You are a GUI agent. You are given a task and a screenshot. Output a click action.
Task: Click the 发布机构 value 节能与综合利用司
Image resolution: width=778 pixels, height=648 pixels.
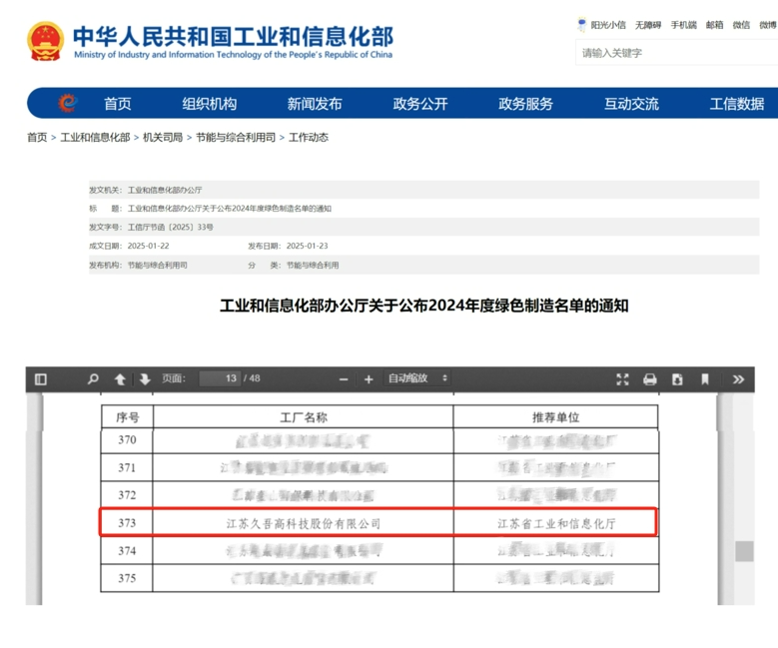[157, 265]
